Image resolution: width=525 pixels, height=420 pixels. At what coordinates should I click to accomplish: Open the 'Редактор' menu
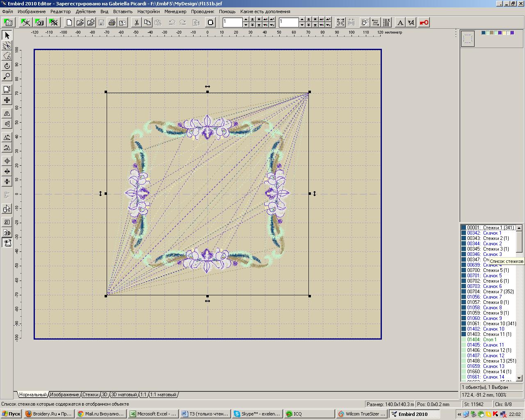point(60,11)
